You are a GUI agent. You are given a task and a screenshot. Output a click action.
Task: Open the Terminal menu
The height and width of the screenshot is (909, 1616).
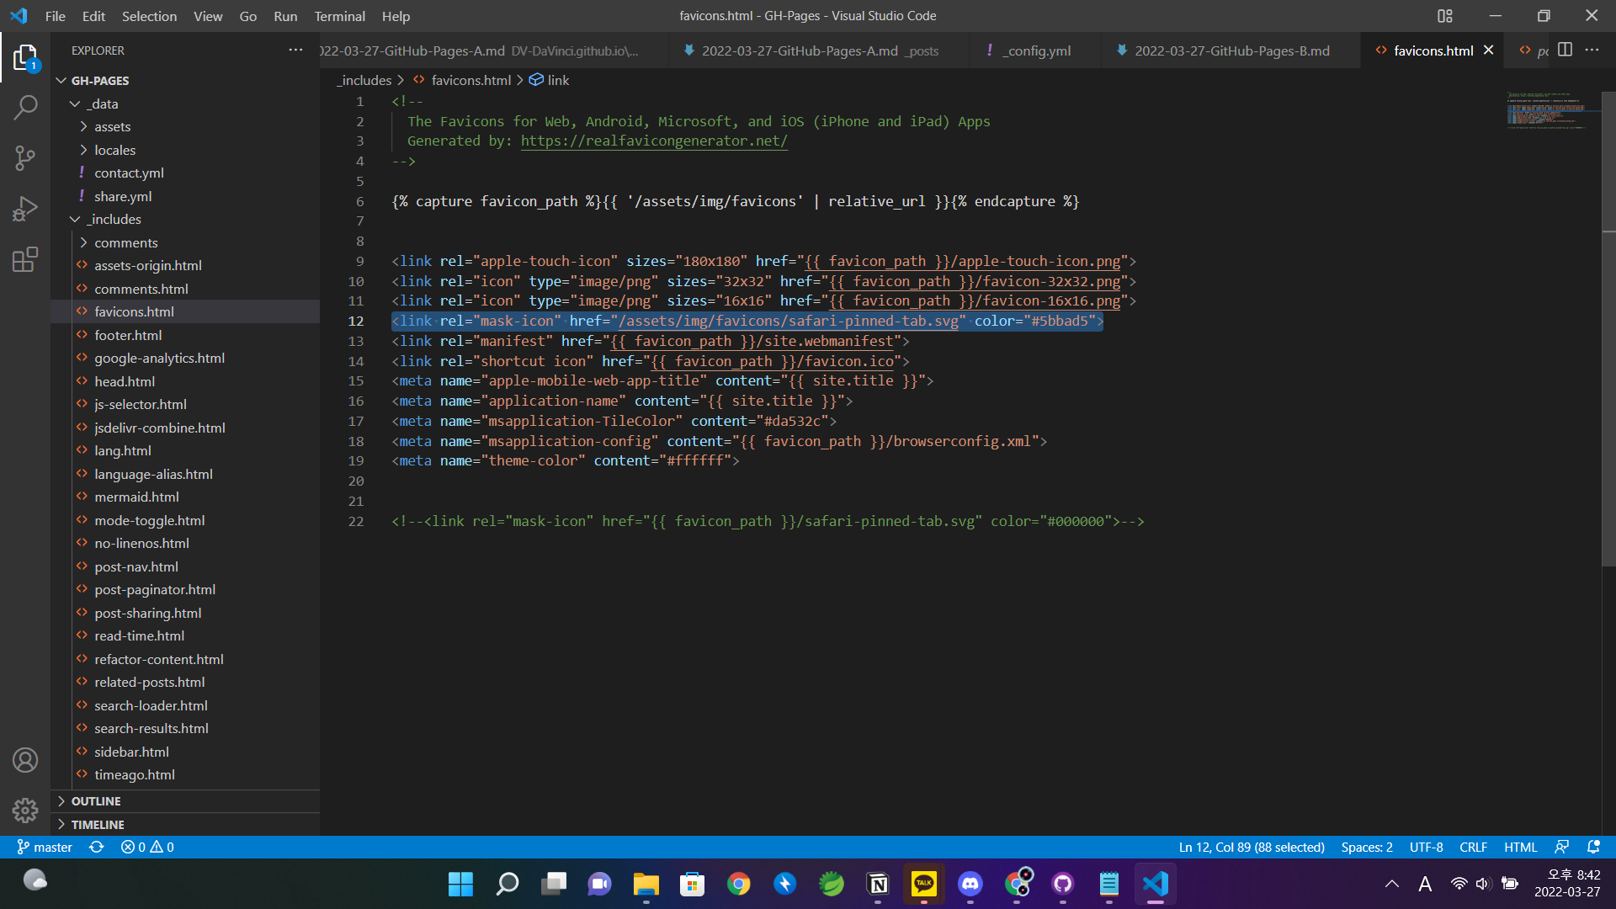click(339, 16)
